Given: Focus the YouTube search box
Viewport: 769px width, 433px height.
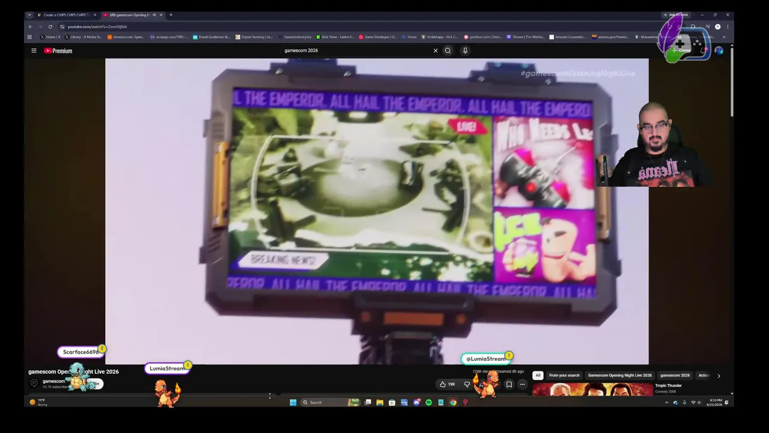Looking at the screenshot, I should (x=357, y=51).
